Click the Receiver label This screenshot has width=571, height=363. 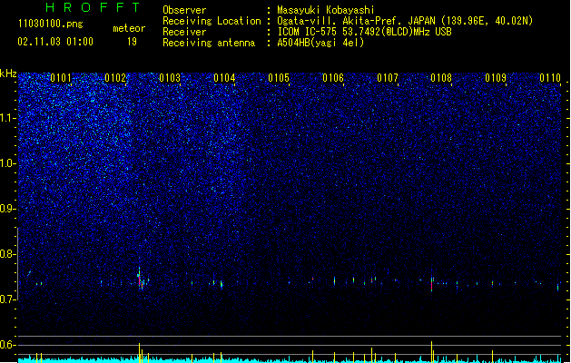[184, 32]
